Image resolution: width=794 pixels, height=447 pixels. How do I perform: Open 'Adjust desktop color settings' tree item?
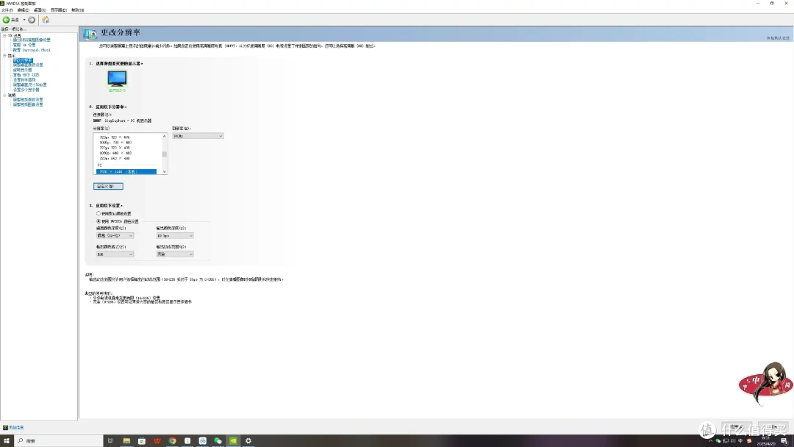coord(28,65)
